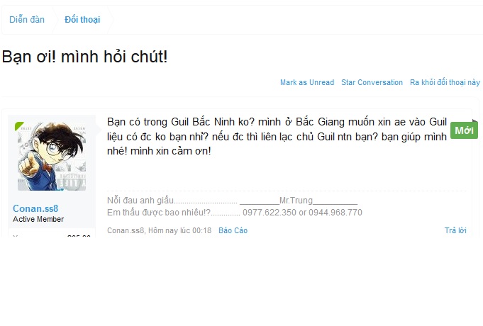Select Star Conversation
The height and width of the screenshot is (326, 483).
pyautogui.click(x=372, y=82)
